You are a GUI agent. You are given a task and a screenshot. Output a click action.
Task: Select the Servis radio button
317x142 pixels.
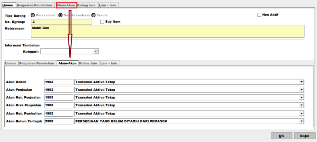coord(93,15)
